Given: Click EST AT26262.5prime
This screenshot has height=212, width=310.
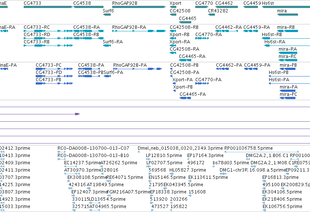Looking at the screenshot, I should 119,163.
